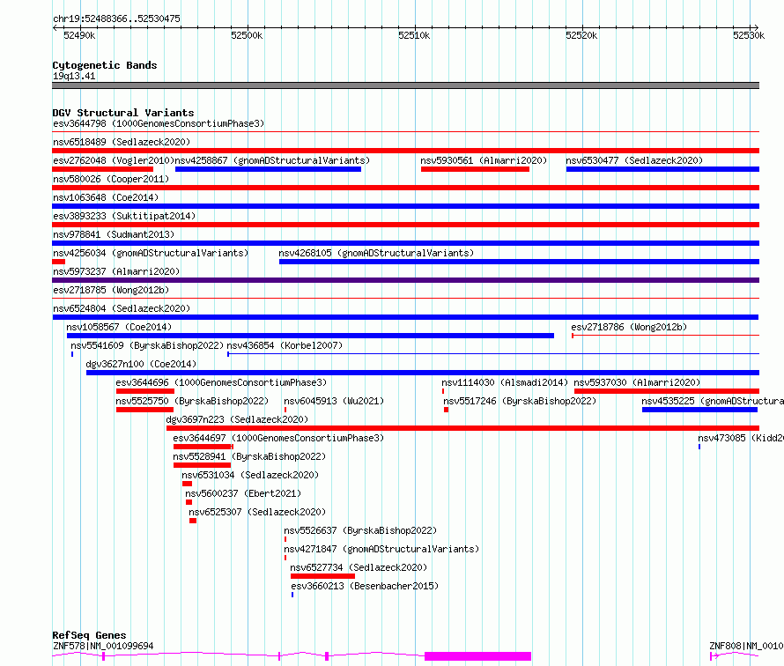Click the esv2762048 (Vogler2010) label
784x666 pixels.
click(114, 160)
